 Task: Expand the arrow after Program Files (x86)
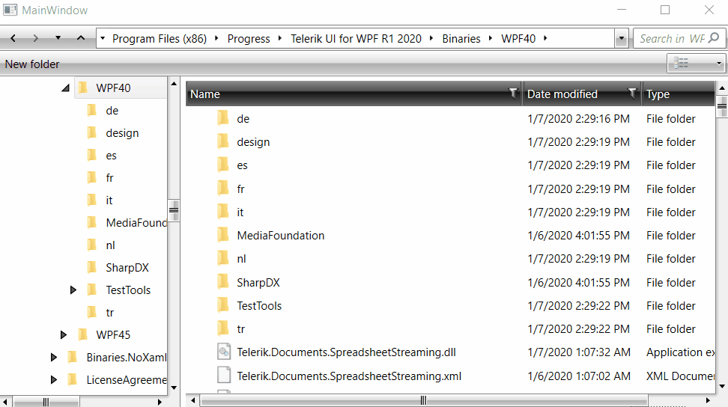216,38
